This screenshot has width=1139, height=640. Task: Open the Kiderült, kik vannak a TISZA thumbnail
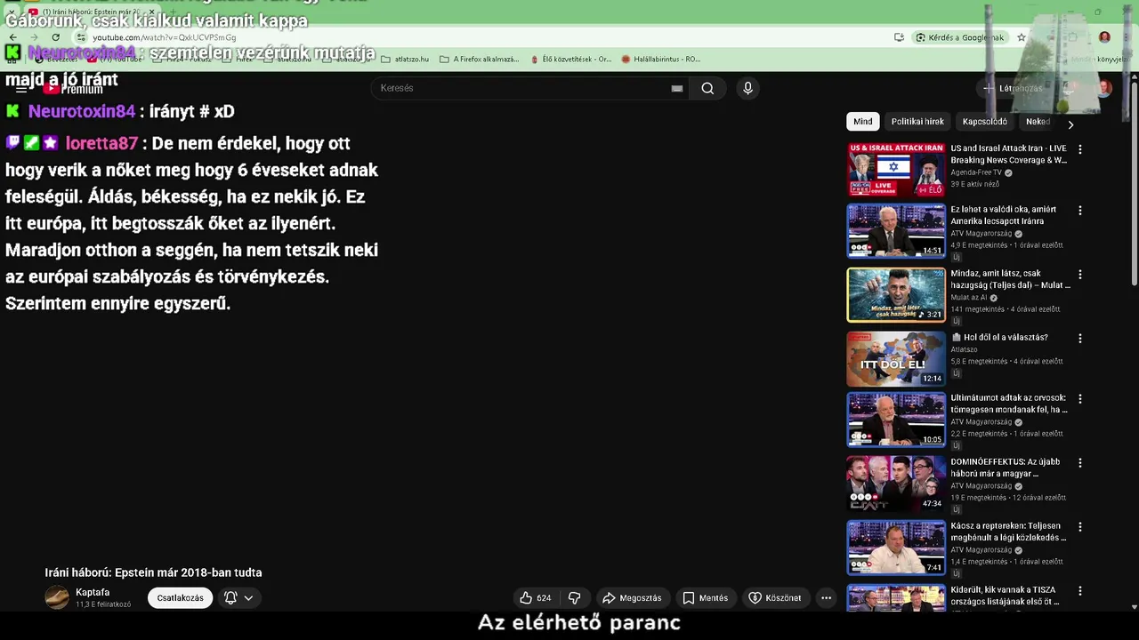pyautogui.click(x=896, y=597)
